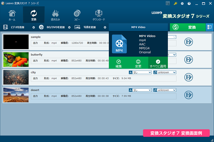214x142 pixels.
Task: Switch to the 変換 convert tab
Action: coord(34,15)
